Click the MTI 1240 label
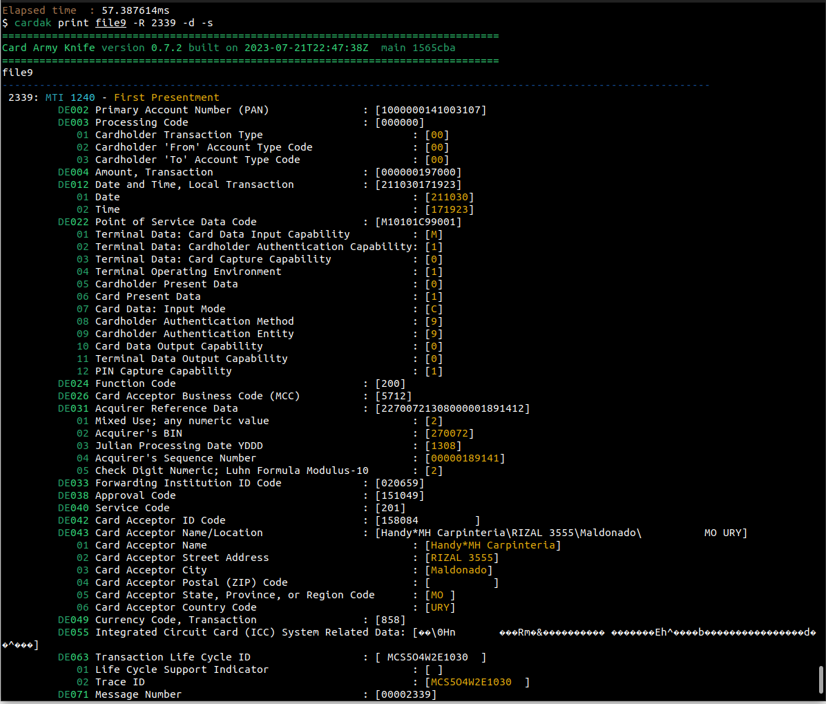826x704 pixels. pos(70,97)
